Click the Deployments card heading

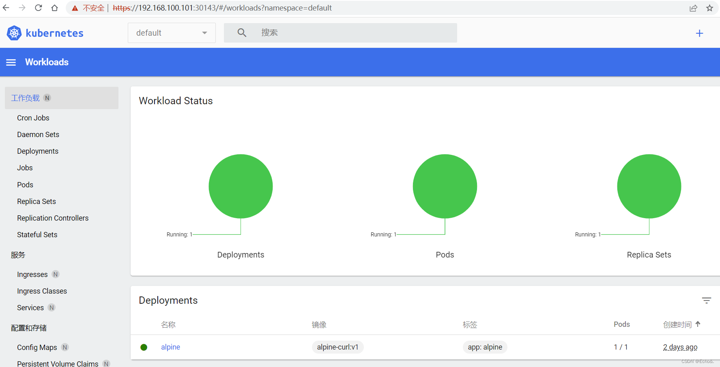pos(168,300)
